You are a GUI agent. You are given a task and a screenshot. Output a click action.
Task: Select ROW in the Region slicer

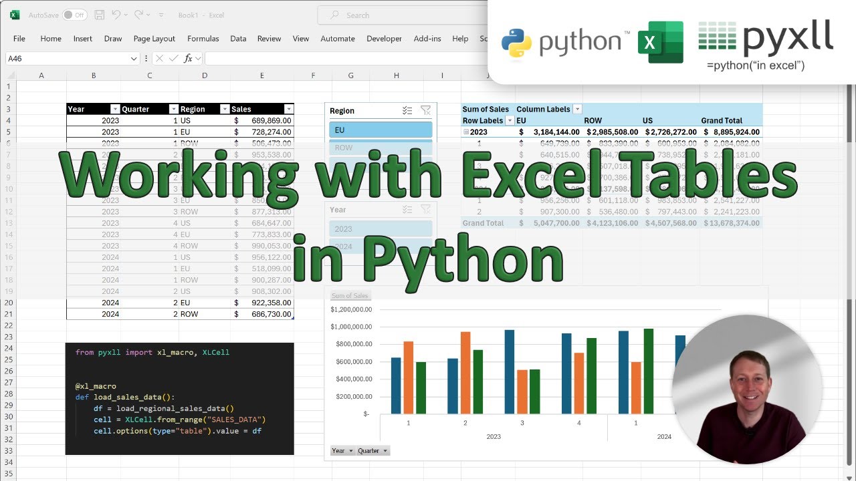(x=381, y=148)
